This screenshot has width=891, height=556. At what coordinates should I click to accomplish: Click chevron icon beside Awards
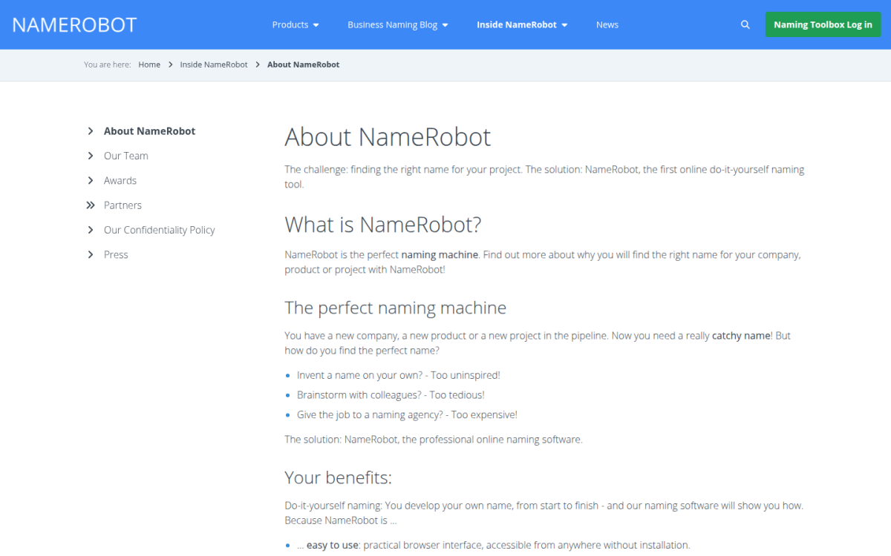click(91, 180)
